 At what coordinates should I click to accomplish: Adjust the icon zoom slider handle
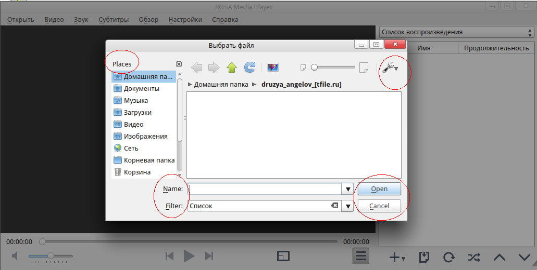coord(315,67)
